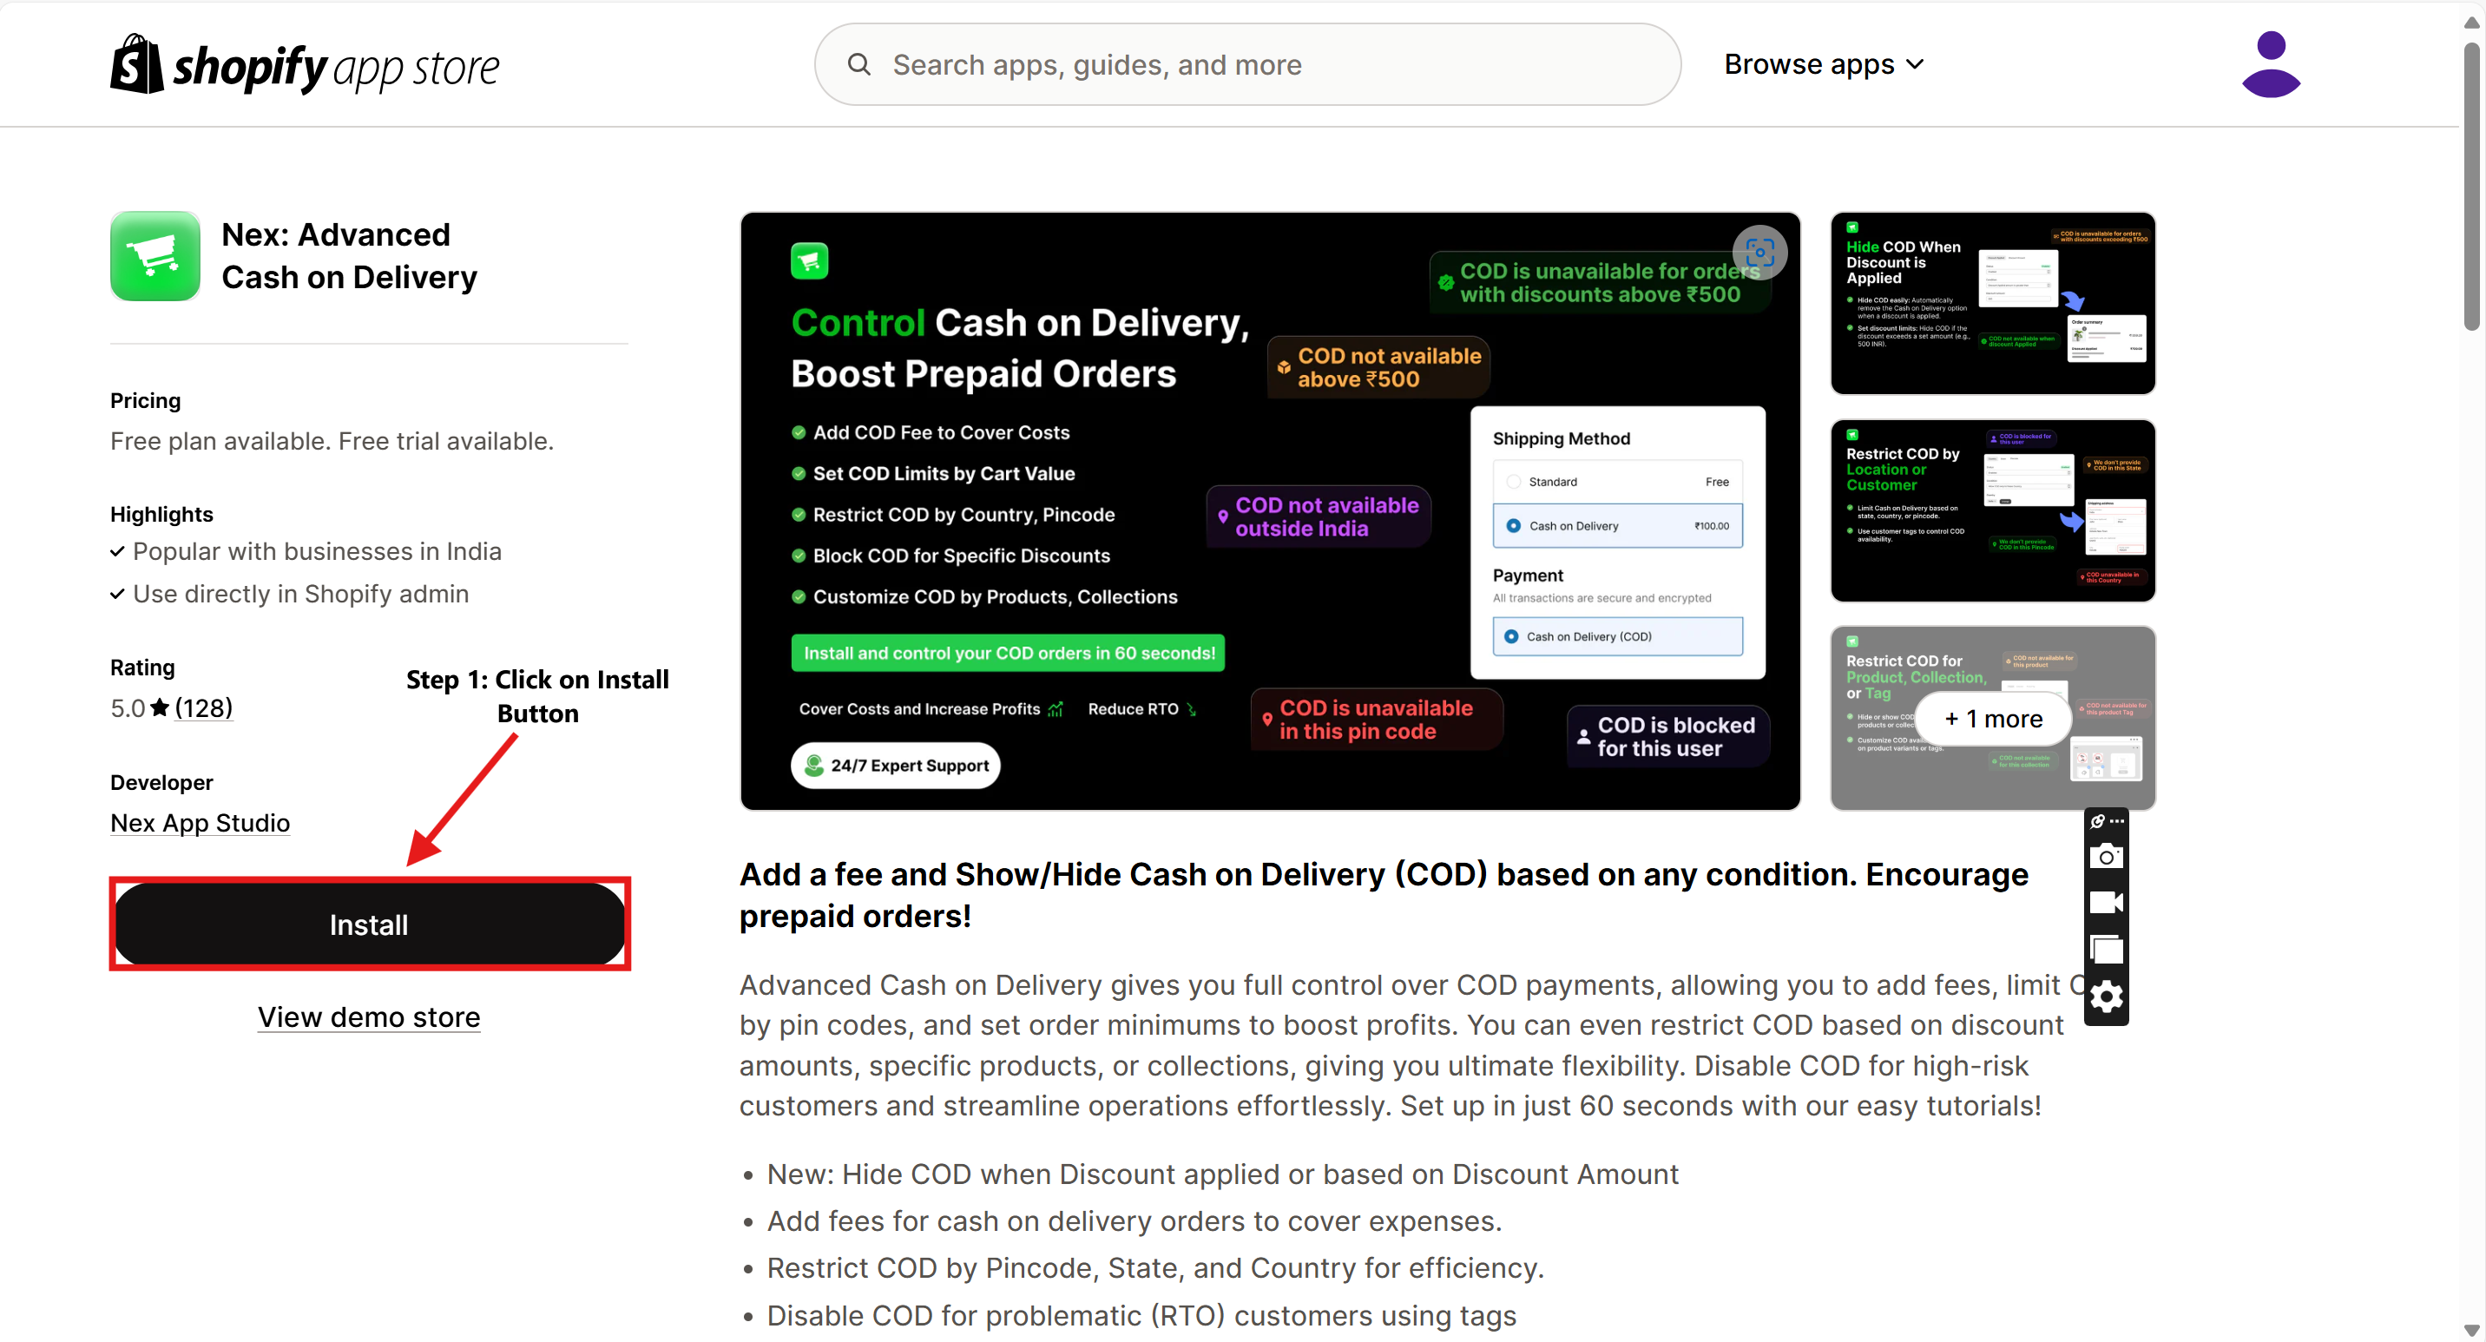Start recording with the video camera icon
This screenshot has width=2486, height=1342.
click(x=2106, y=903)
